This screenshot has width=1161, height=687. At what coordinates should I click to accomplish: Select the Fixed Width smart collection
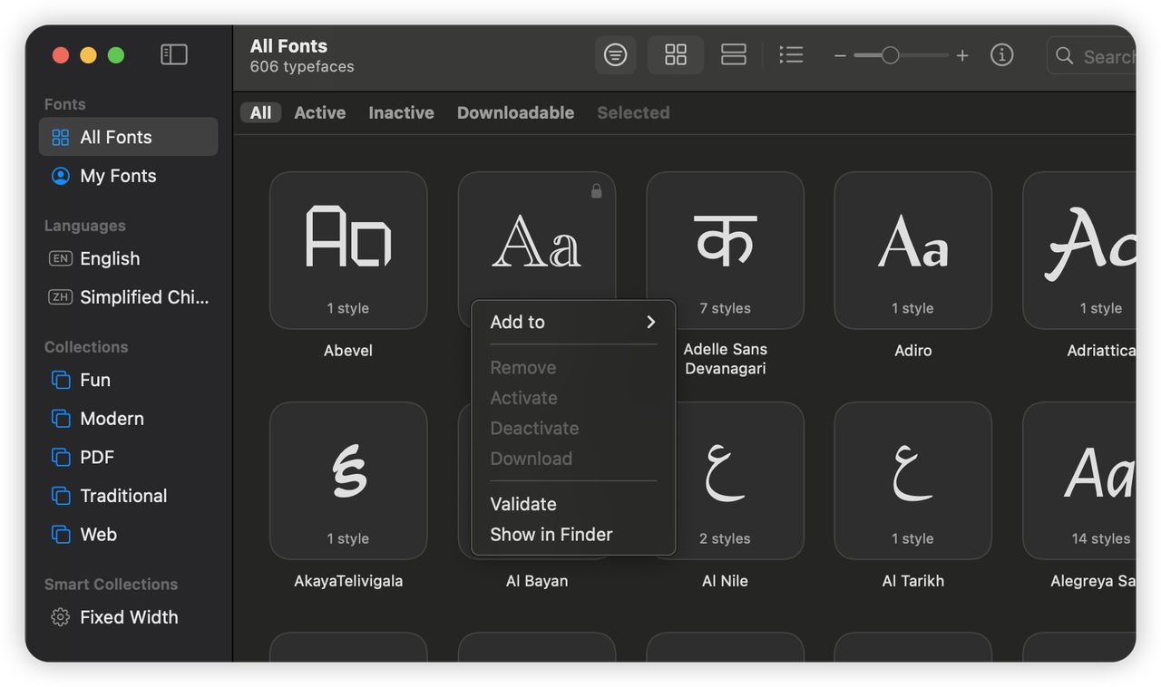[x=128, y=617]
